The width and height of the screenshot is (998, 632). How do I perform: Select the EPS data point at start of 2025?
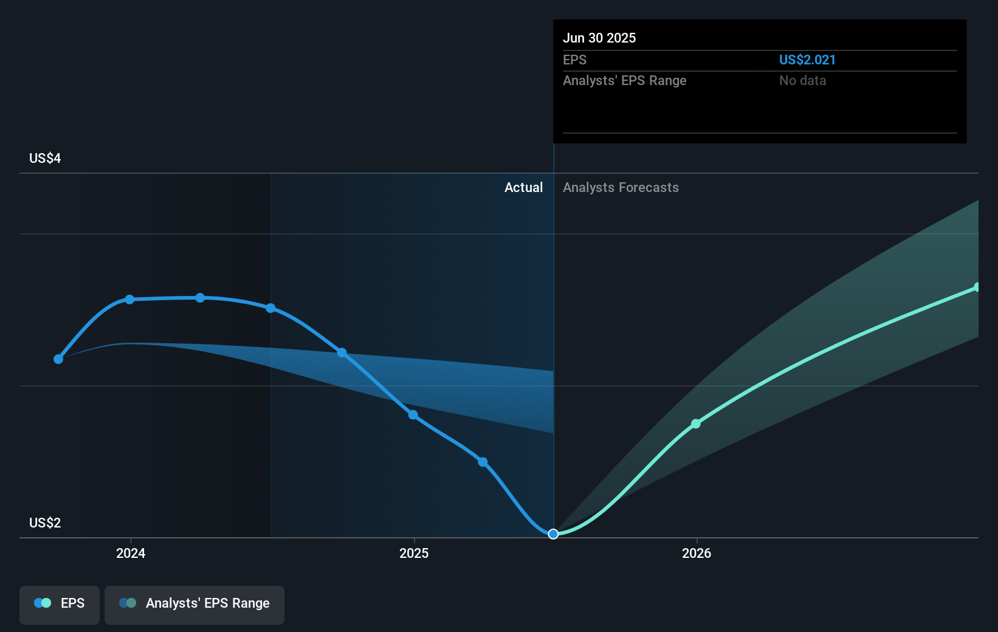coord(413,415)
